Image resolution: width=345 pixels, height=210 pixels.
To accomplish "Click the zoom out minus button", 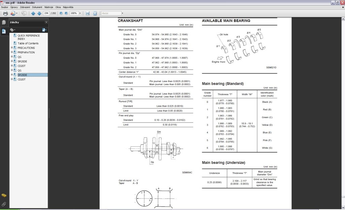I will 61,13.
